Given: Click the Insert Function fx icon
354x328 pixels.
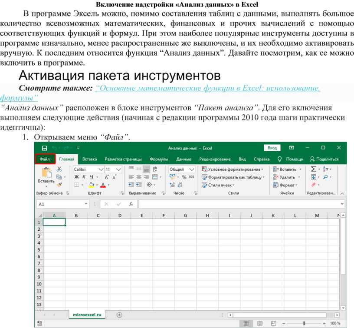Looking at the screenshot, I should click(131, 204).
